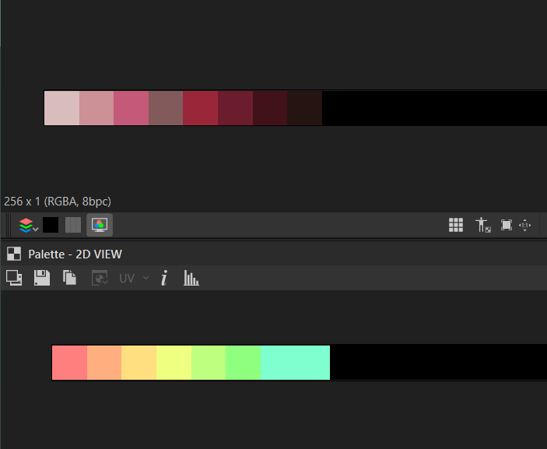Pick the salmon pink palette color
The width and height of the screenshot is (547, 449).
tap(69, 363)
